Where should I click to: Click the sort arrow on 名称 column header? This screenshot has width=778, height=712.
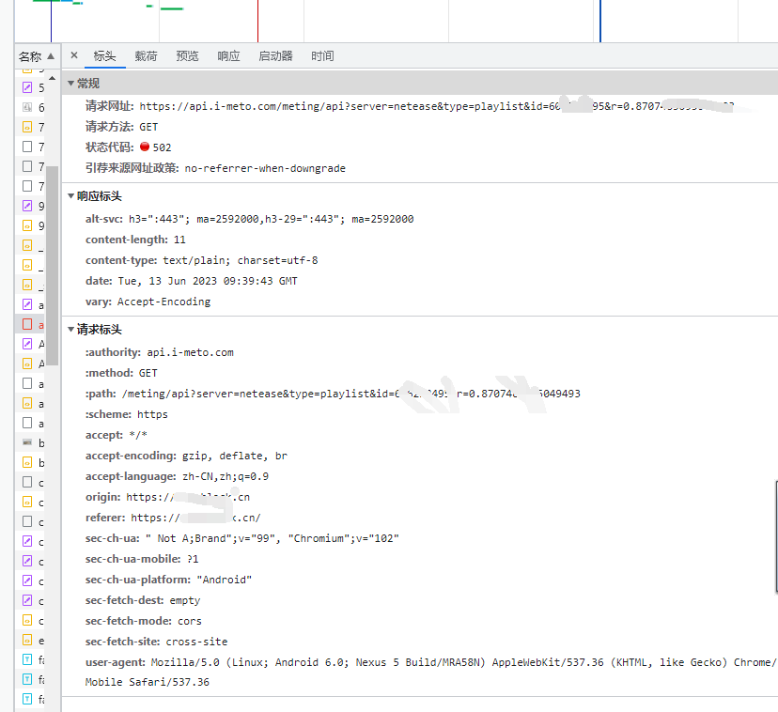coord(49,55)
